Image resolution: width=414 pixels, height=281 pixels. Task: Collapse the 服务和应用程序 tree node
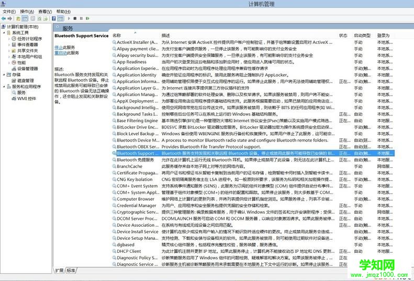pyautogui.click(x=4, y=87)
